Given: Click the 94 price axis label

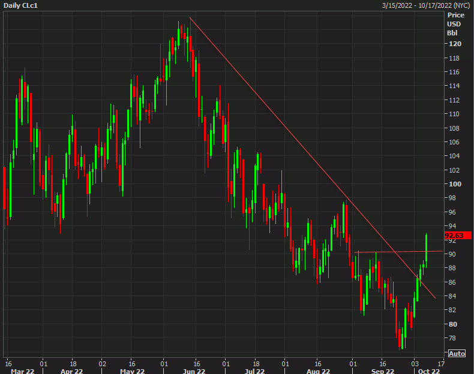Looking at the screenshot, I should pos(452,226).
